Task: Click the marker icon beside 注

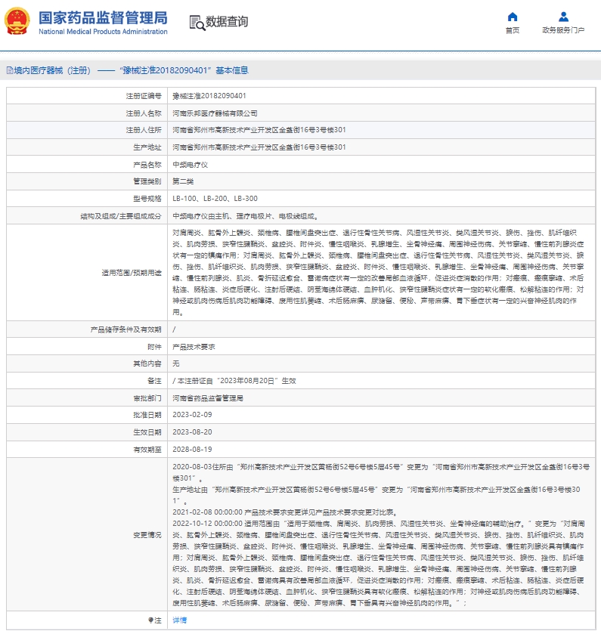Action: click(151, 620)
